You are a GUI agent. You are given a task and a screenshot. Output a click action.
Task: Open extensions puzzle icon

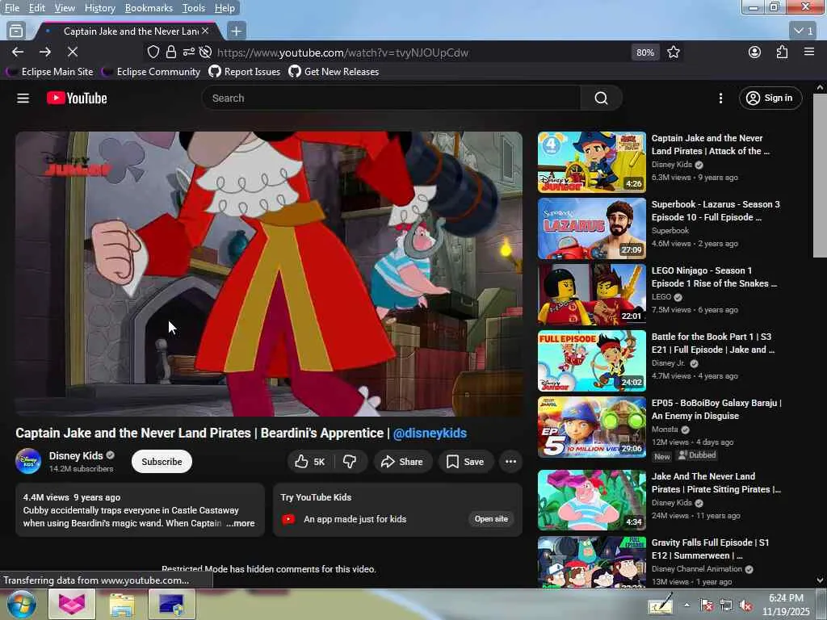click(782, 52)
